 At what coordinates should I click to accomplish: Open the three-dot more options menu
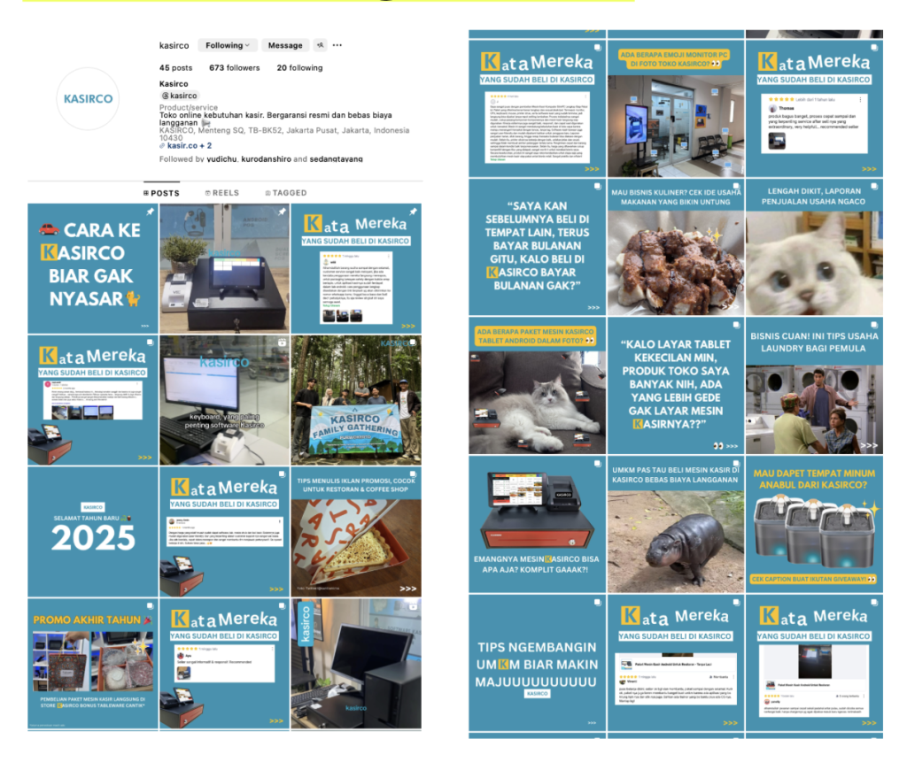(x=337, y=45)
